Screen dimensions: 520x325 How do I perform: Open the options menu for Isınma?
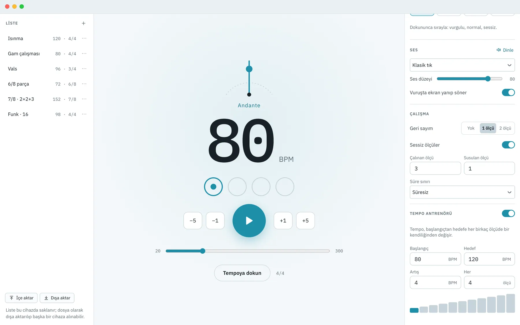[x=84, y=38]
